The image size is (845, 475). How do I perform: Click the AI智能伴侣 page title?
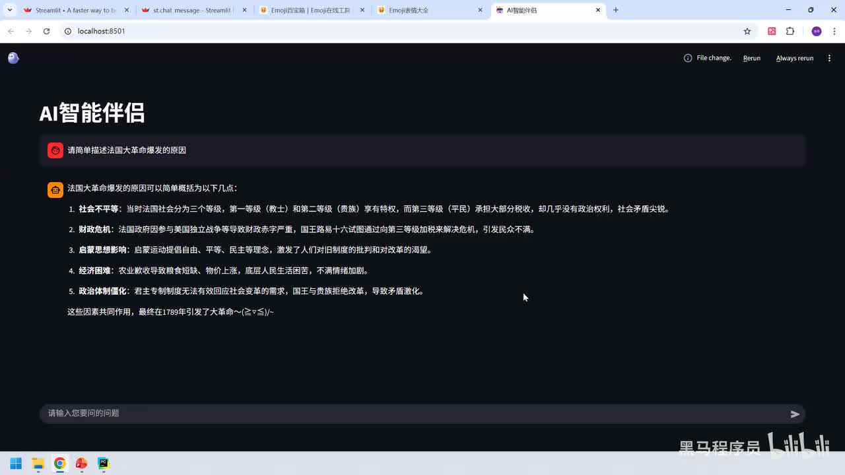click(x=92, y=113)
